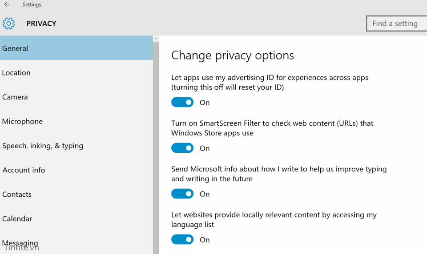
Task: Click the sidebar scroll up arrow
Action: click(x=156, y=39)
